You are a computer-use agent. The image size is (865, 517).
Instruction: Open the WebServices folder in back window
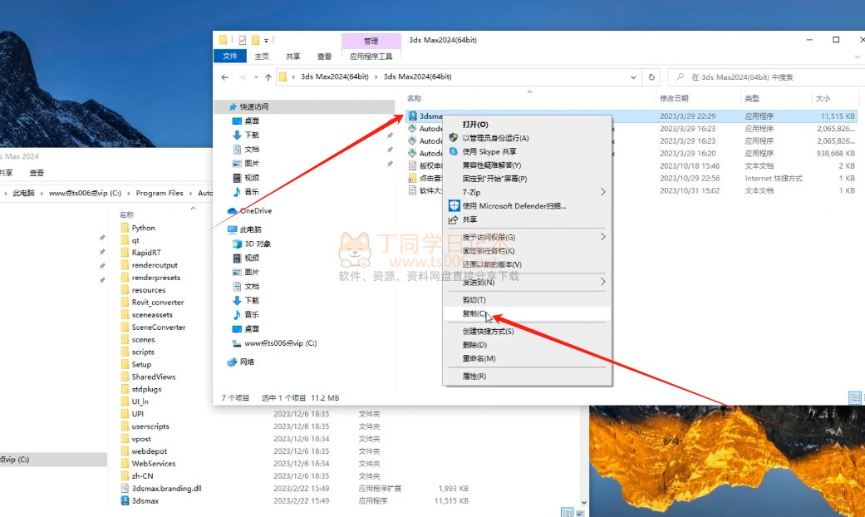[154, 464]
